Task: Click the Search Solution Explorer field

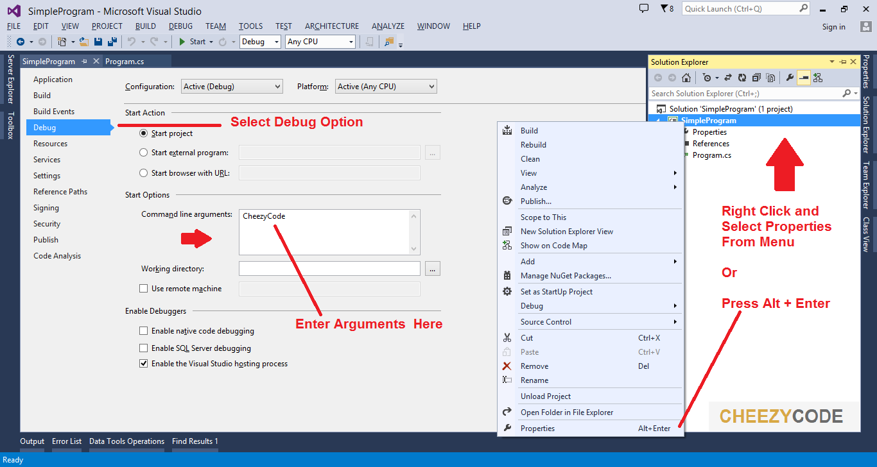Action: 745,94
